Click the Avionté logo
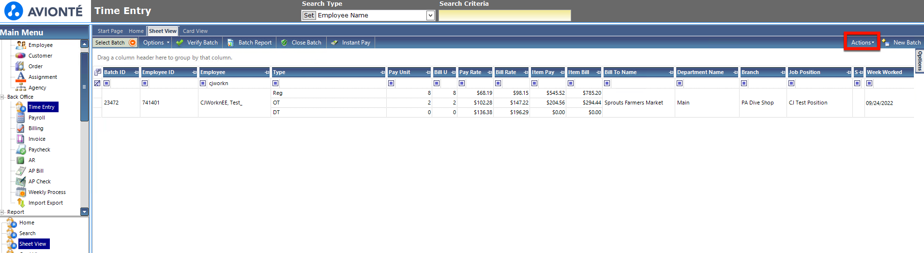The width and height of the screenshot is (924, 253). [x=44, y=11]
